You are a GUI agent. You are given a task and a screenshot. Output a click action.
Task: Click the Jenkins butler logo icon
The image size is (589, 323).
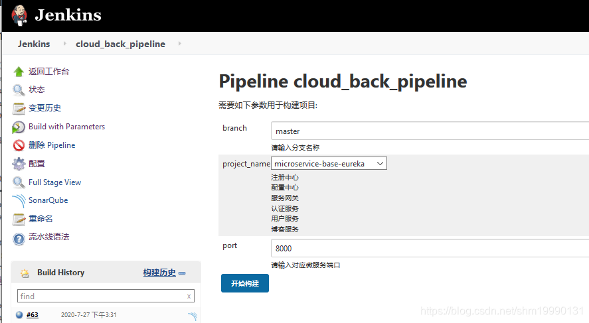coord(19,15)
